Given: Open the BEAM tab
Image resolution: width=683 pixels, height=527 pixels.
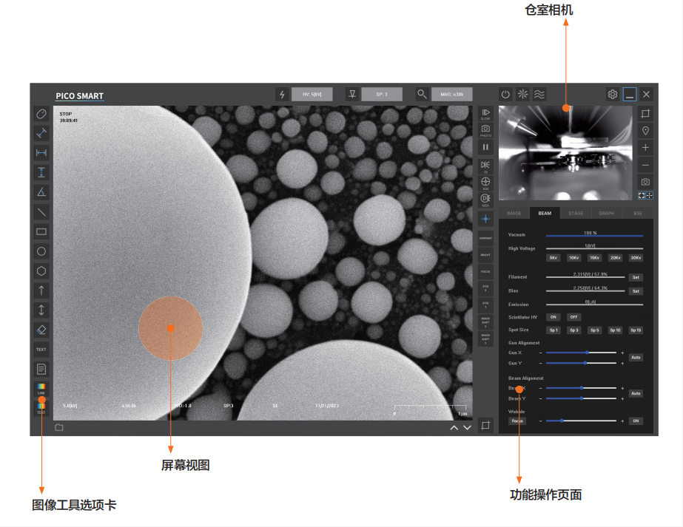Looking at the screenshot, I should coord(545,213).
